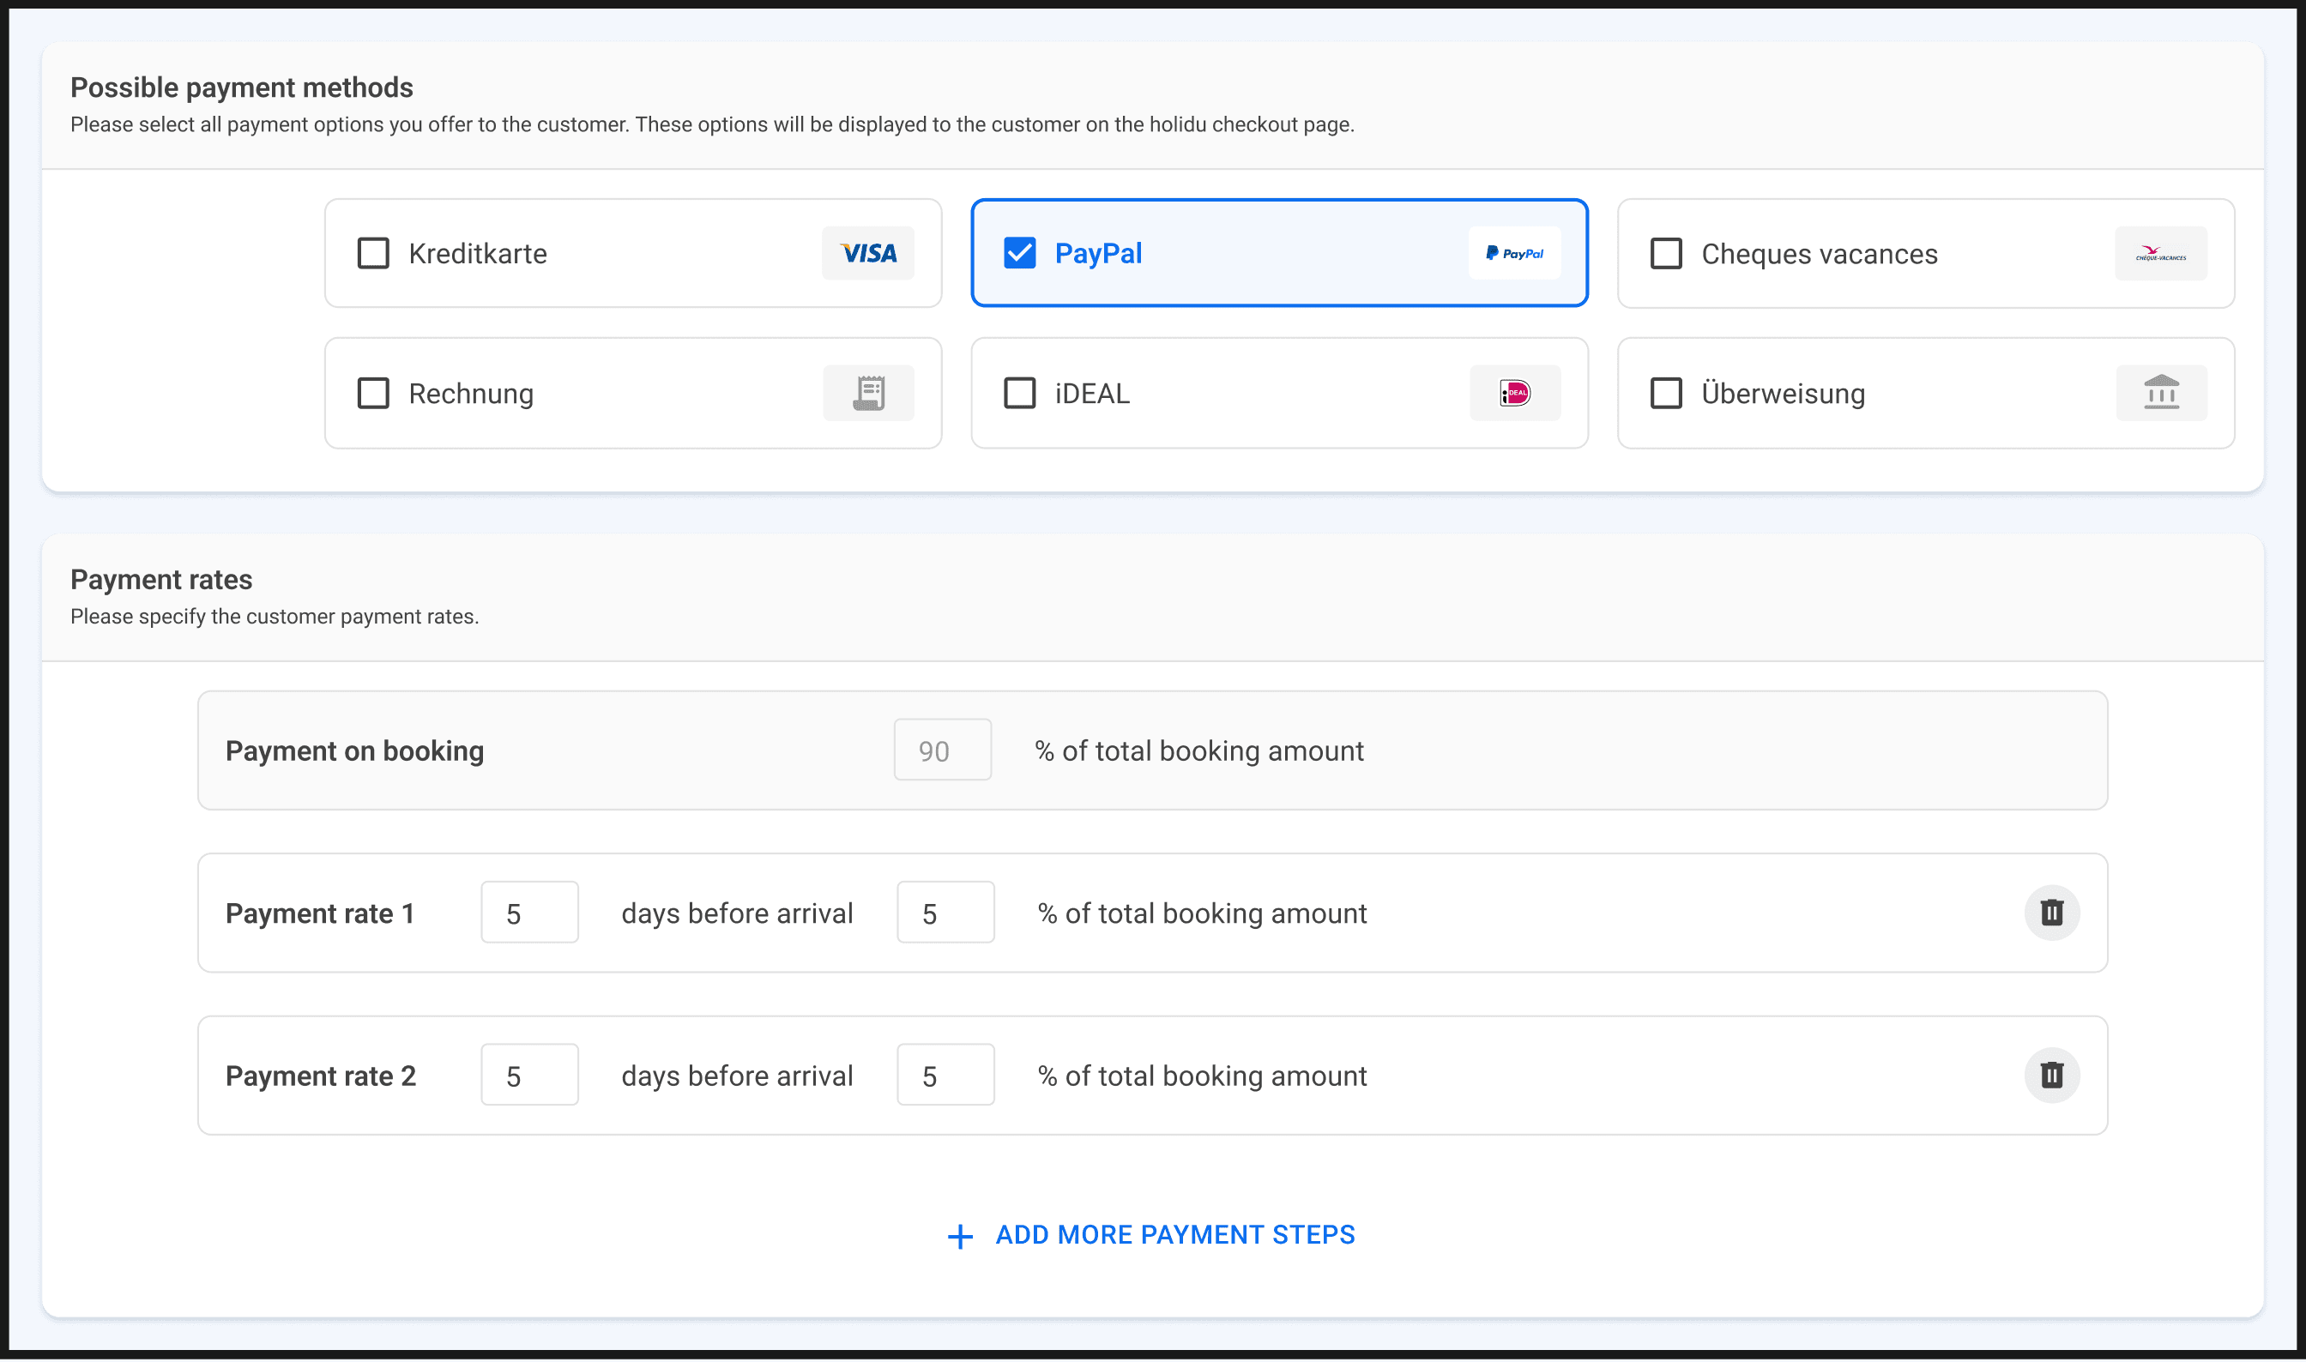Viewport: 2306px width, 1362px height.
Task: Click the plus icon before Add More Payment Steps
Action: click(x=959, y=1236)
